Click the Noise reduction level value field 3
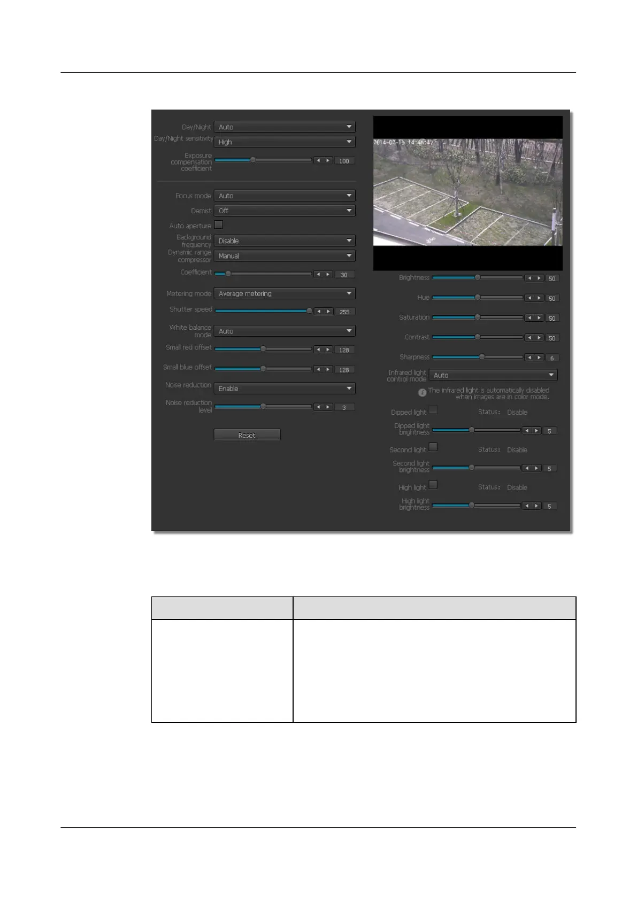637x900 pixels. point(344,407)
